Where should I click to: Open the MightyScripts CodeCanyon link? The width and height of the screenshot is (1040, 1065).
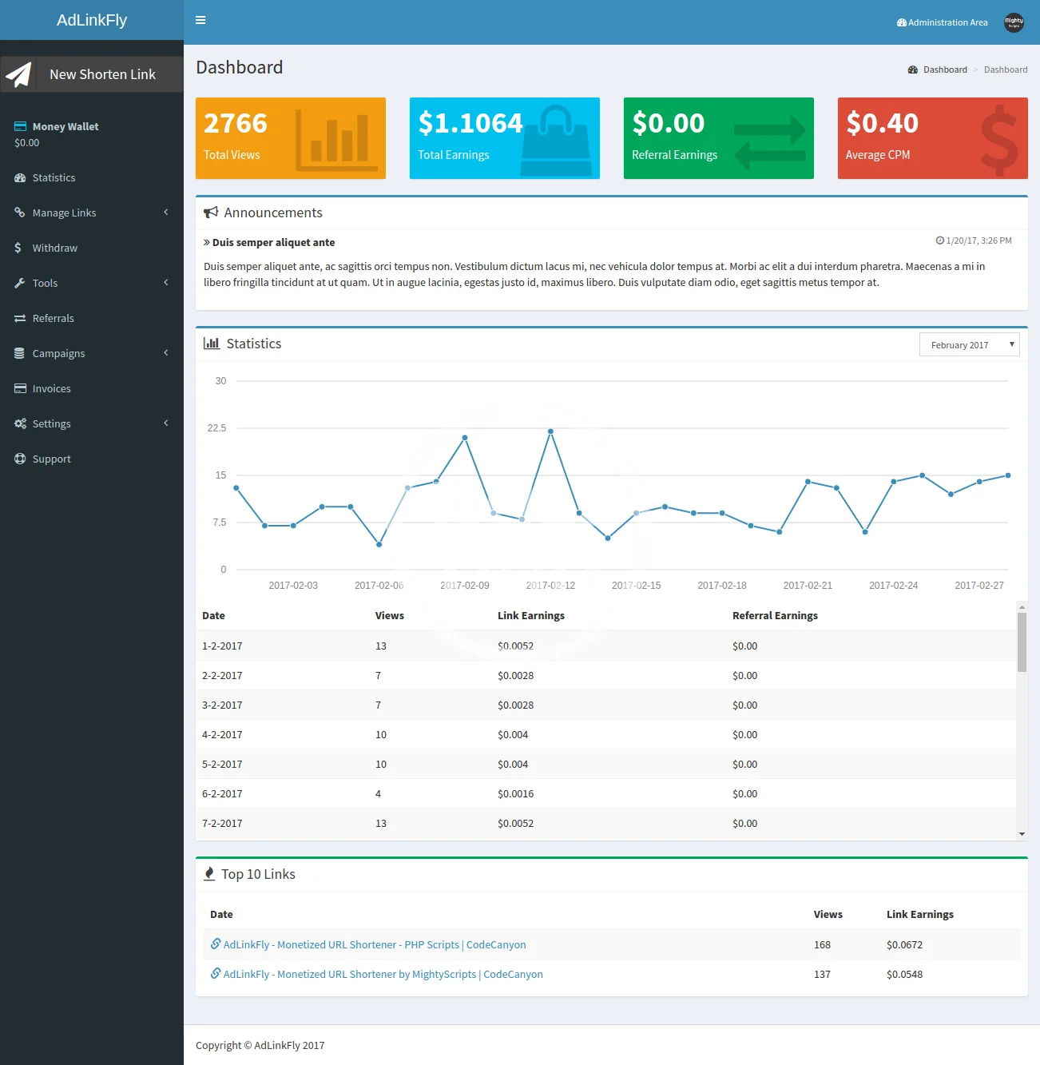coord(383,974)
